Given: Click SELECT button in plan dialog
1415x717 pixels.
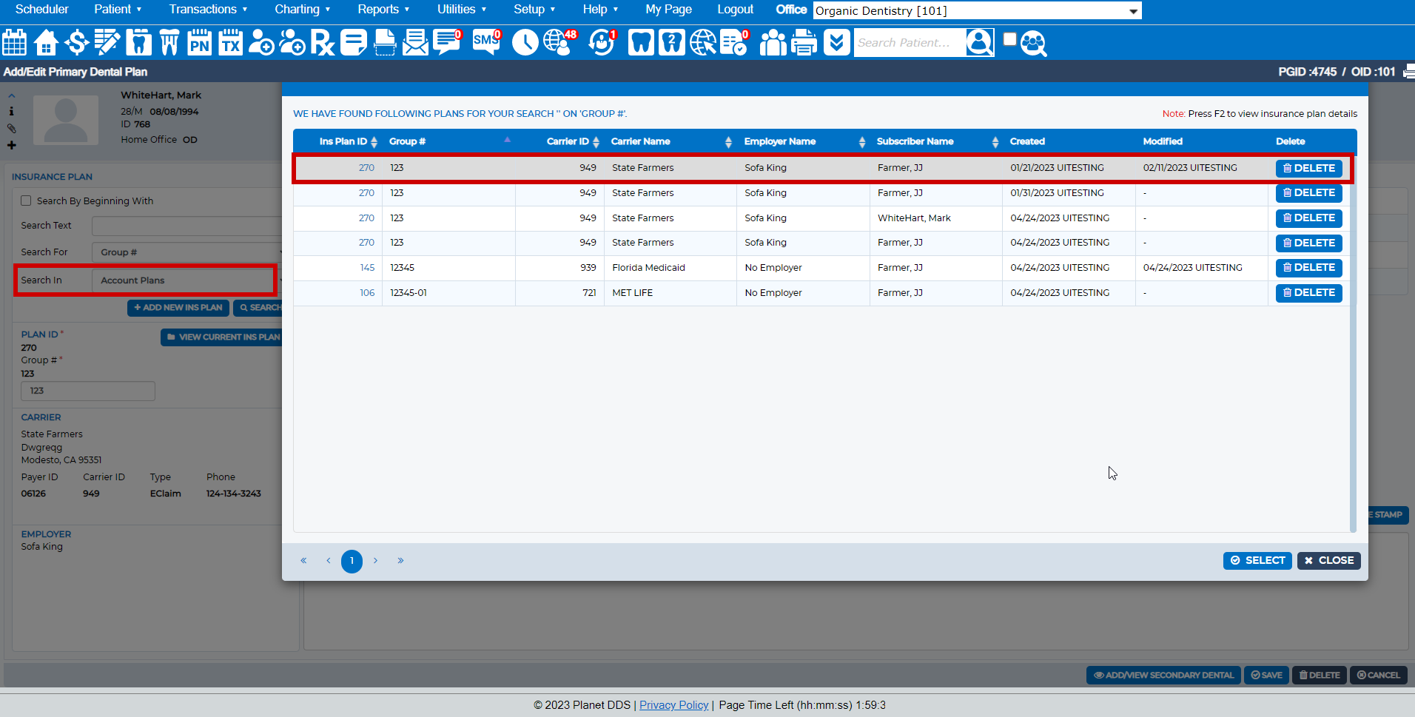Looking at the screenshot, I should [x=1257, y=561].
